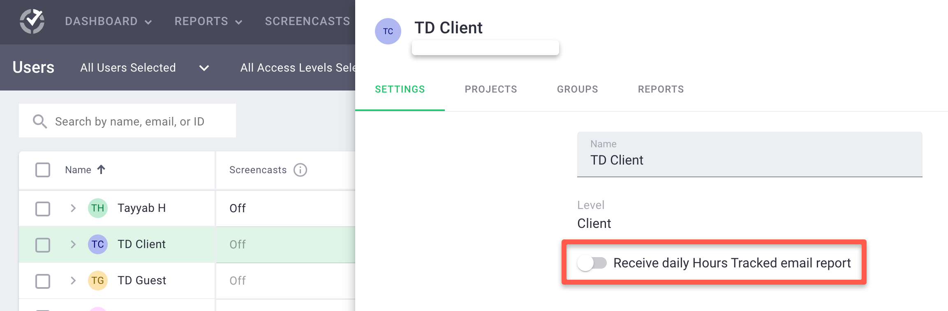Click the Name sort arrow icon
This screenshot has width=948, height=311.
click(x=101, y=169)
